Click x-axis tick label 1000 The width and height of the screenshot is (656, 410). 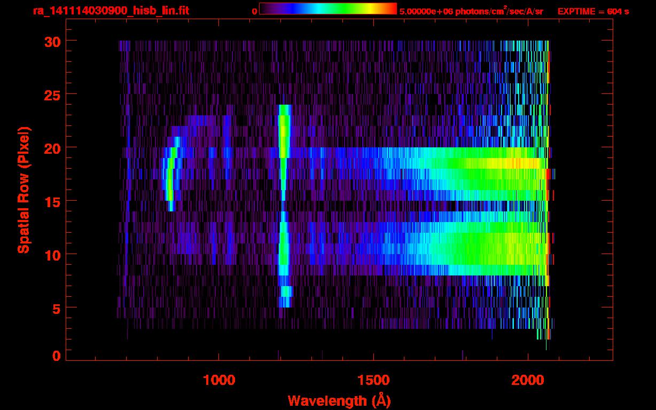tap(219, 380)
